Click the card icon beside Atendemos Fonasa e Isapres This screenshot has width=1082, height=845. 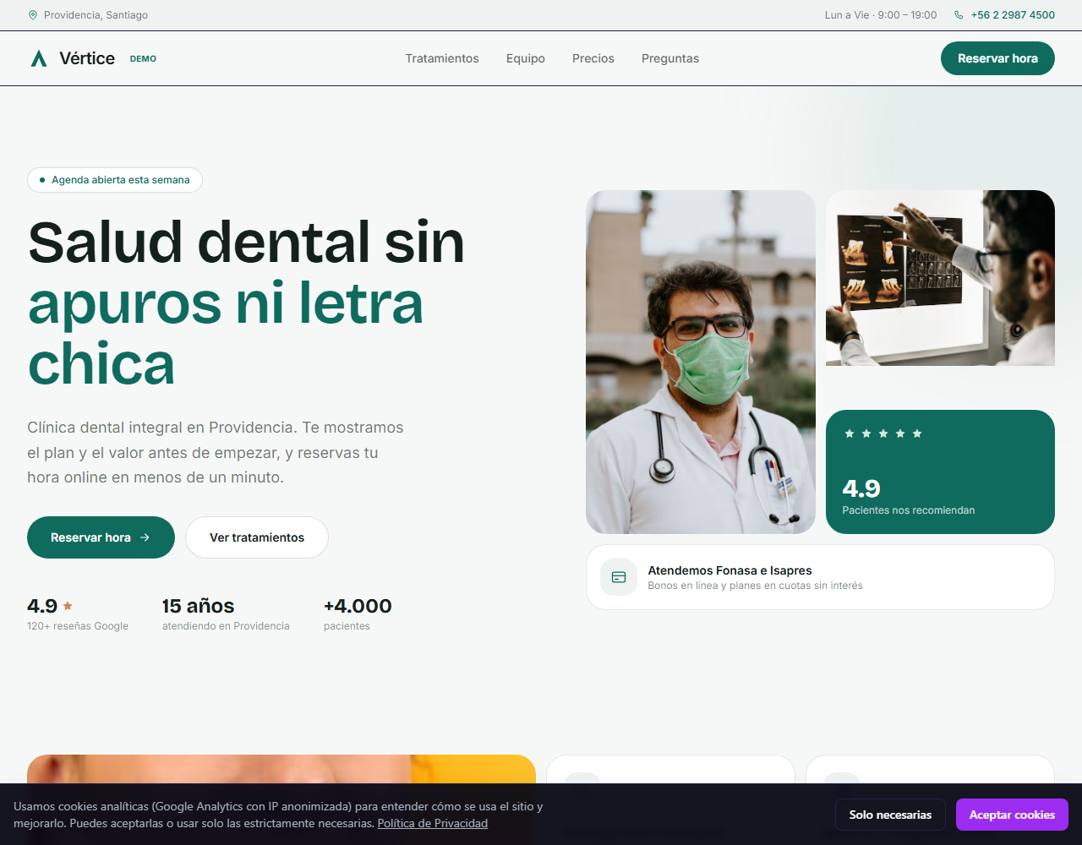(619, 577)
